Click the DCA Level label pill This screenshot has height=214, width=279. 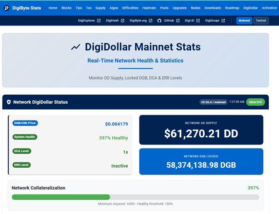(22, 151)
